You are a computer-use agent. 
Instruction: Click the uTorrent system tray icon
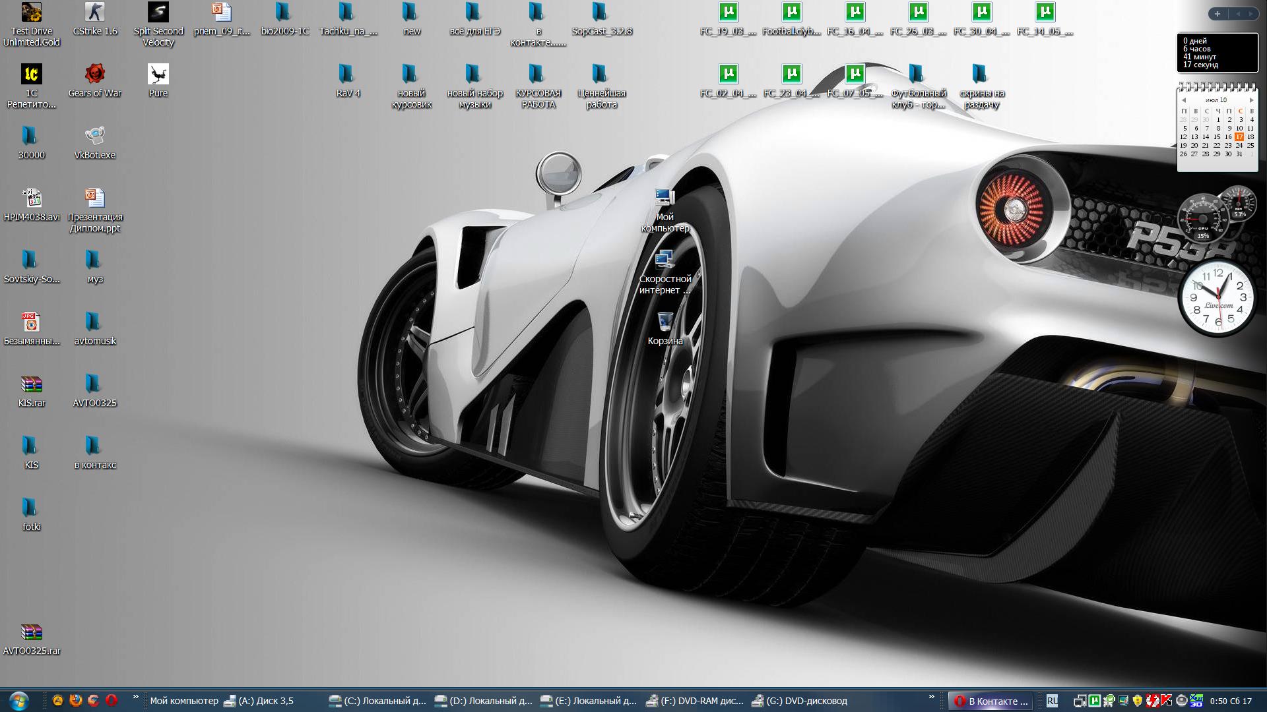point(1095,701)
